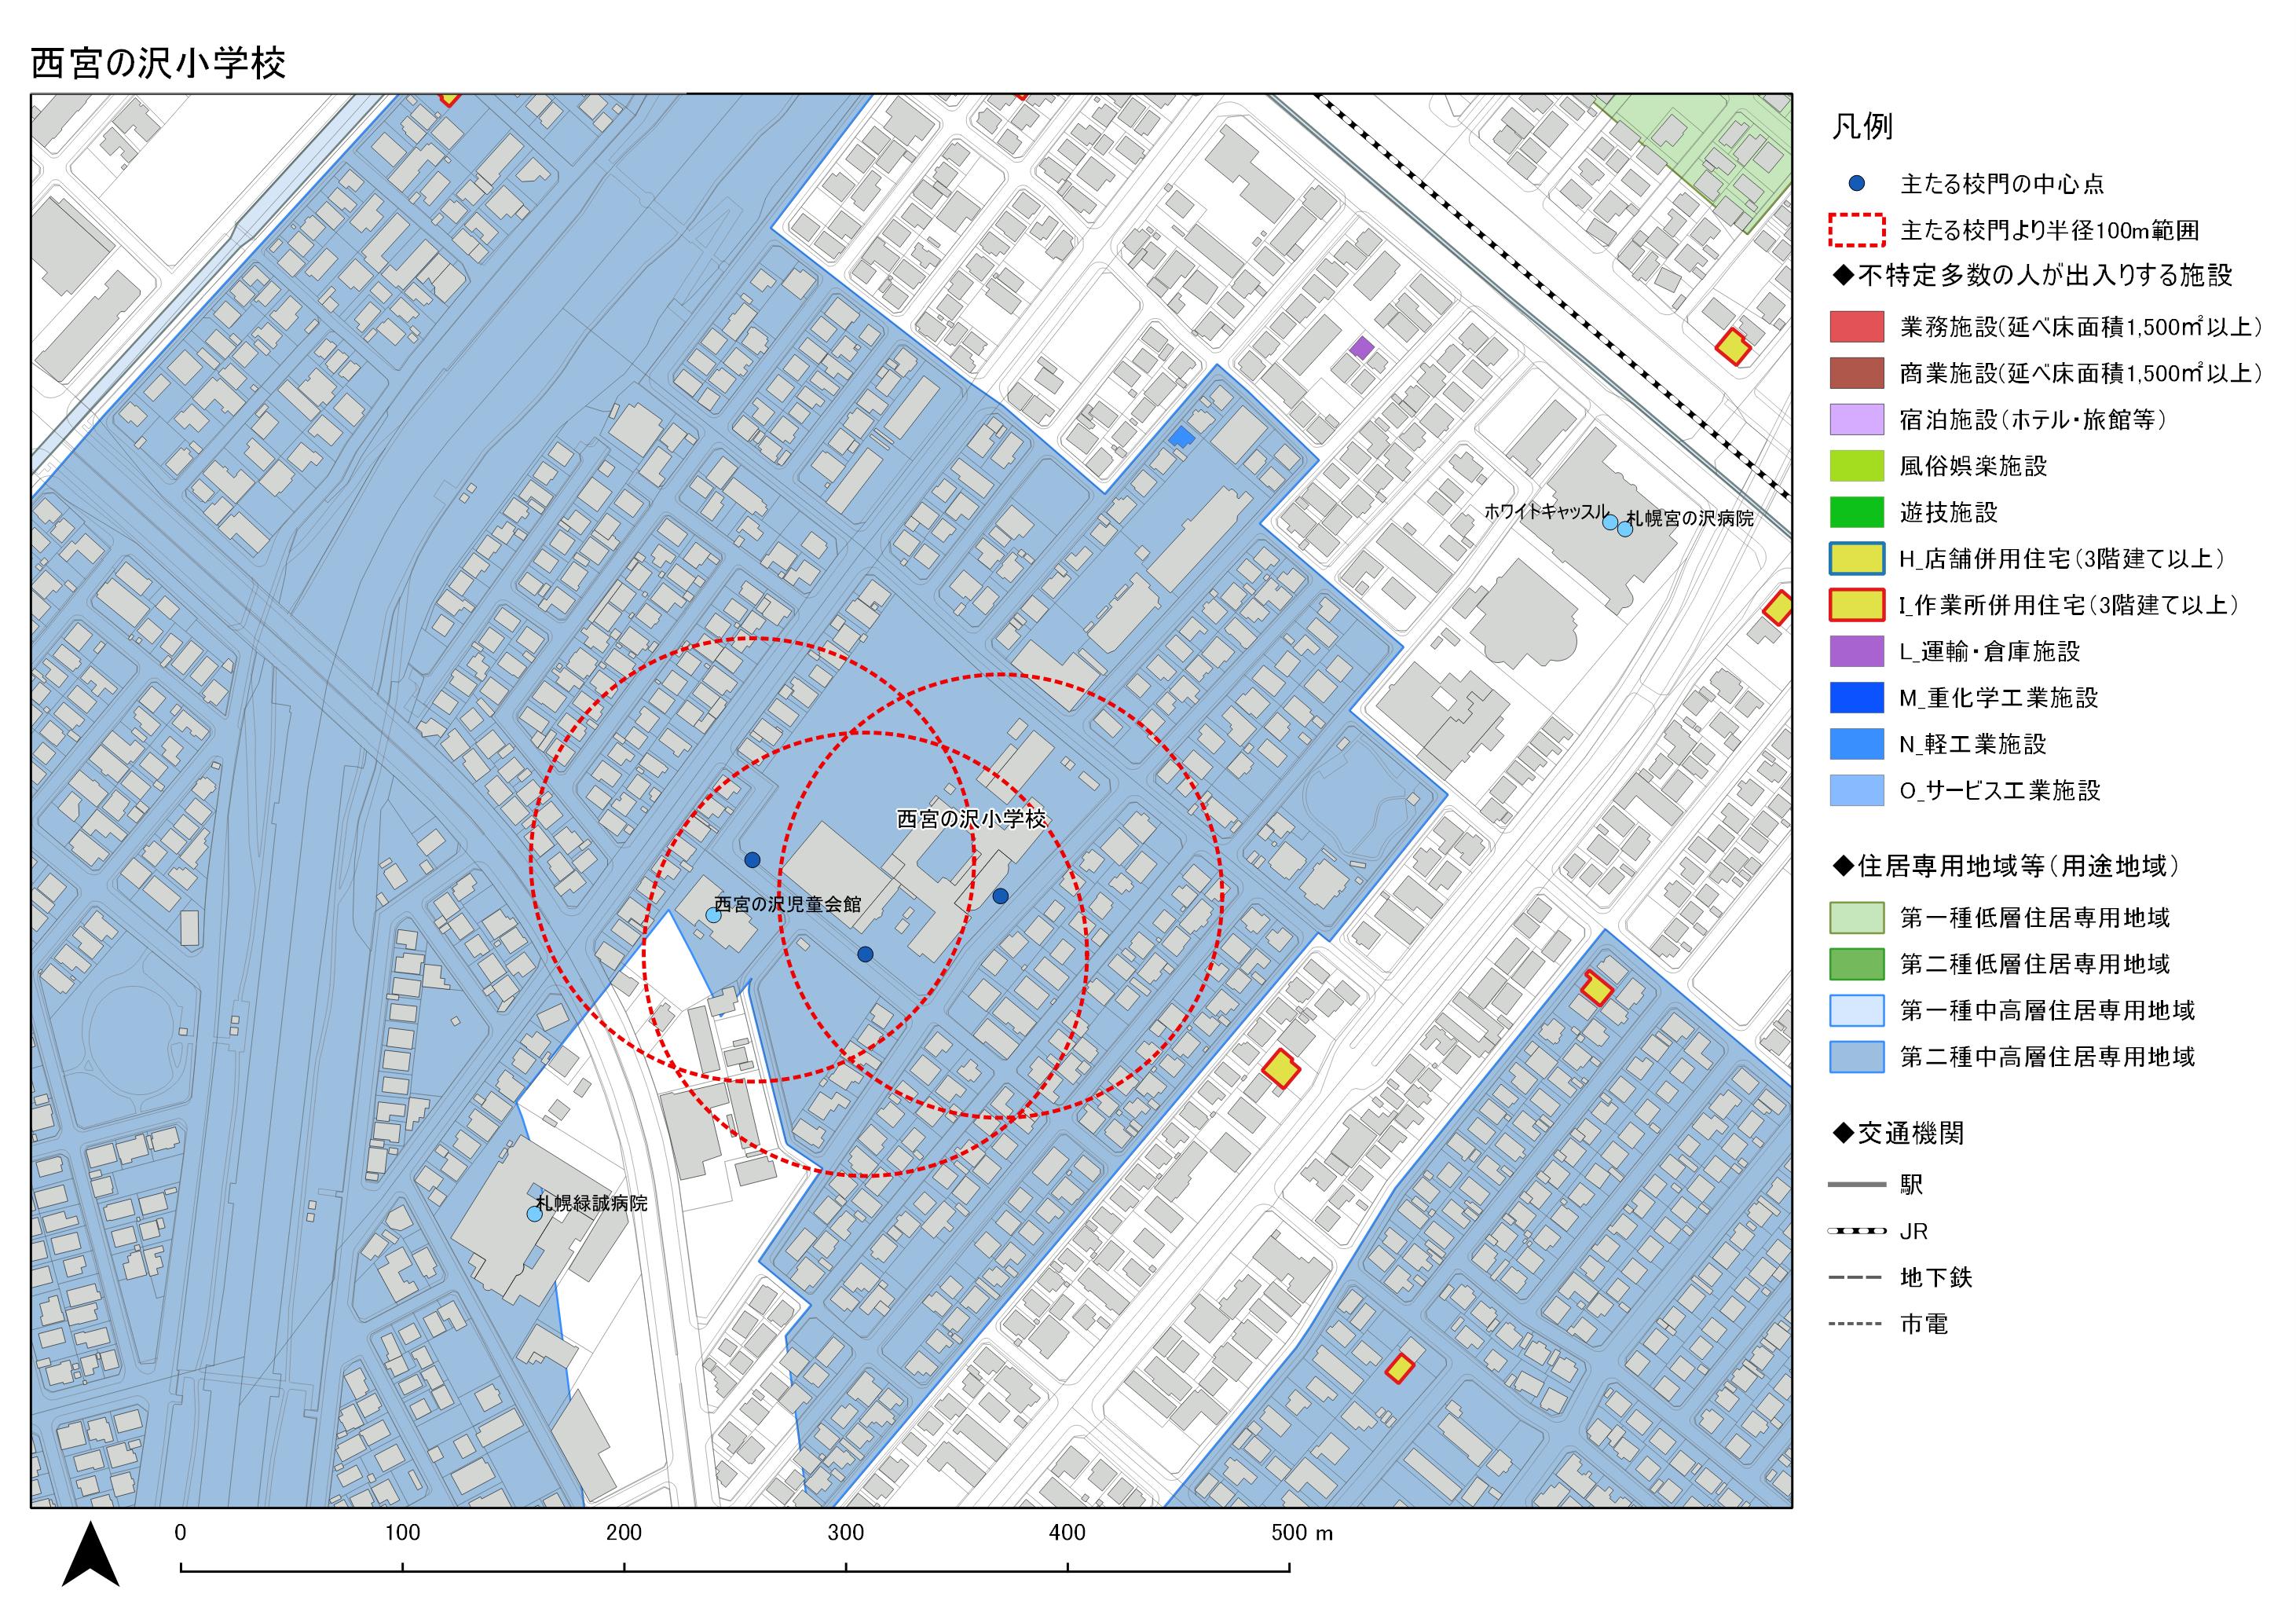Screen dimensions: 2296x1623
Task: Click the purple warehouse building on the map
Action: click(x=1362, y=347)
